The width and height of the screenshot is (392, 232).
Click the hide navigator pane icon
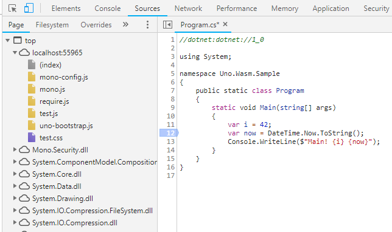pyautogui.click(x=167, y=25)
